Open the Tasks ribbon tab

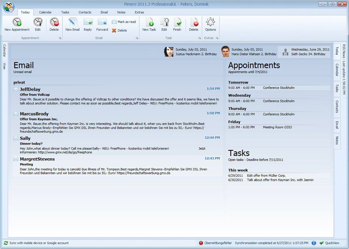point(65,12)
